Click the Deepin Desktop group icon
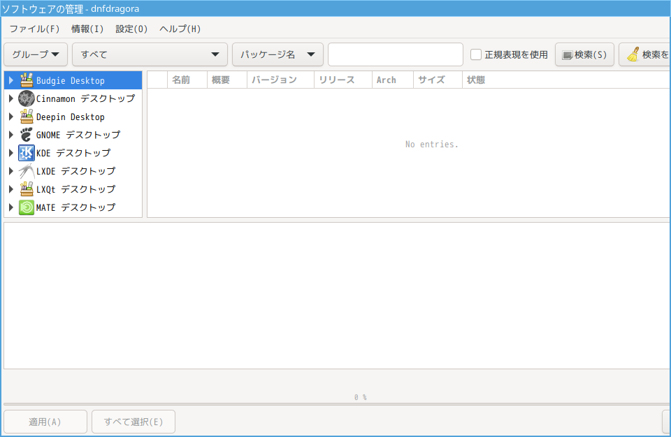Viewport: 671px width, 437px height. [27, 117]
